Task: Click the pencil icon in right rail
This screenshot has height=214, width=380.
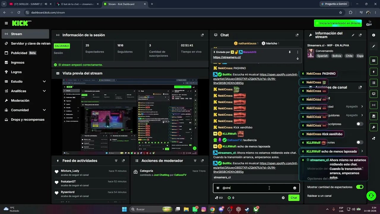Action: click(373, 46)
